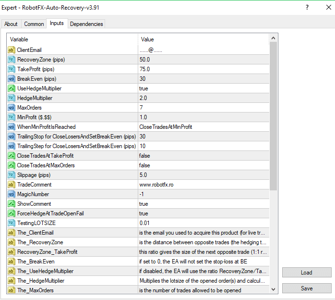Go to the Dependencies tab
This screenshot has width=335, height=300.
click(x=86, y=24)
